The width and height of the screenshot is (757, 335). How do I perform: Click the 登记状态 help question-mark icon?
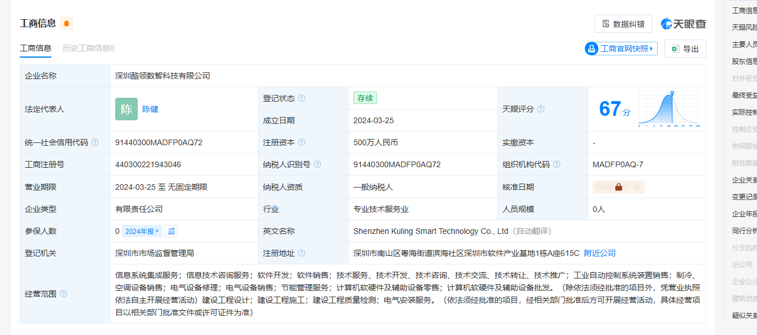point(301,98)
